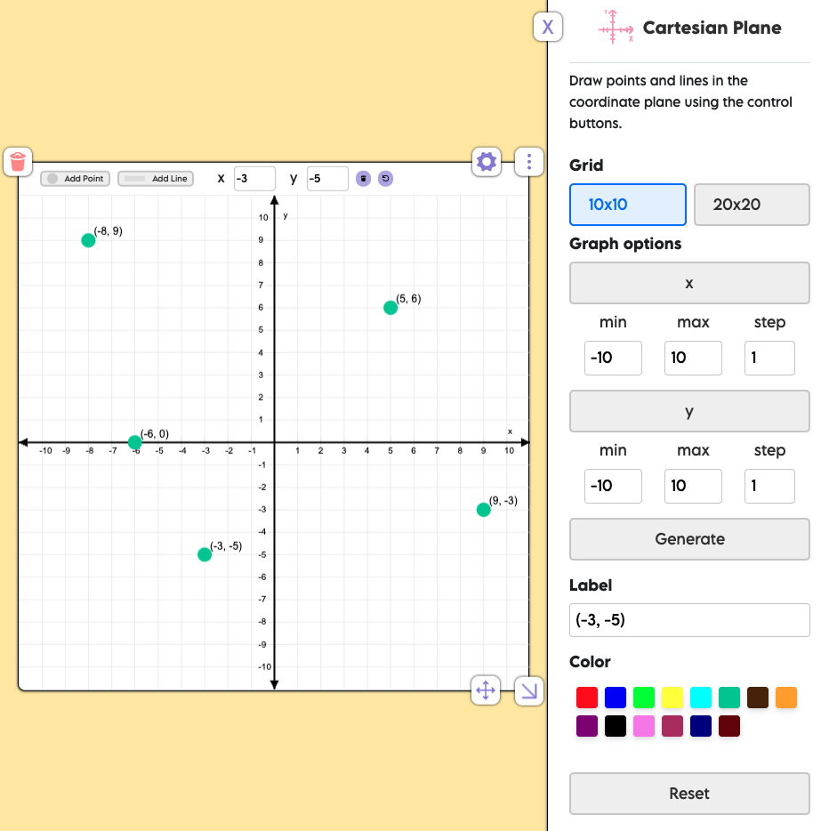Expand the x graph options section
829x831 pixels.
(x=689, y=283)
